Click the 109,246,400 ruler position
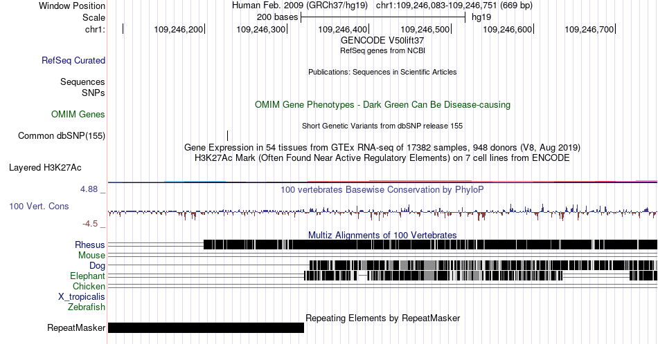This screenshot has height=344, width=658. point(342,29)
